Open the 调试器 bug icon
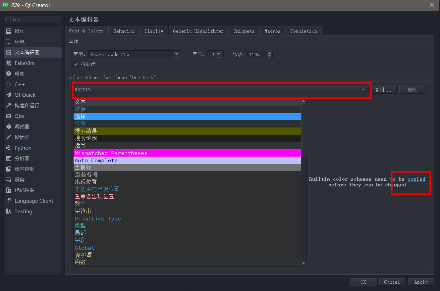 pos(9,126)
